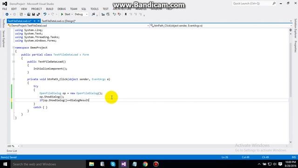Open the Solution Explorer side tab
298x168 pixels.
(x=296, y=28)
